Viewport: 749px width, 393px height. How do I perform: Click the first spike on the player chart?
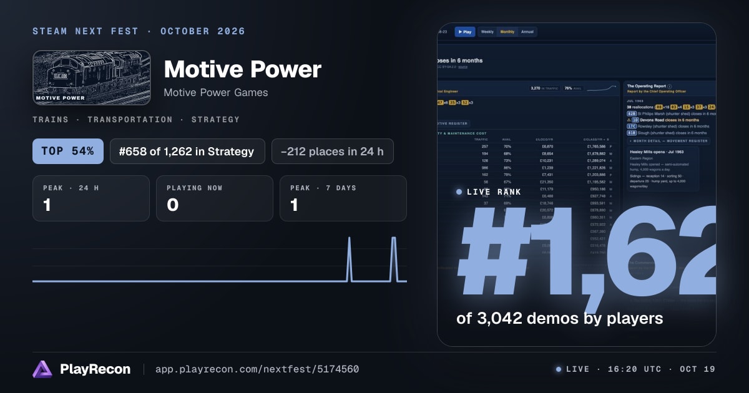pyautogui.click(x=349, y=259)
